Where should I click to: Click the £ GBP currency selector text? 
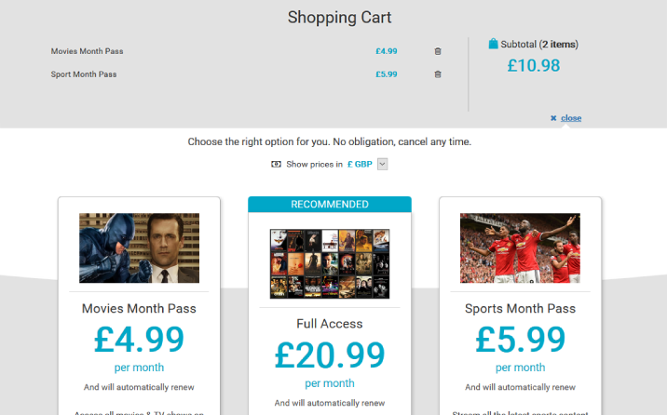tap(361, 165)
